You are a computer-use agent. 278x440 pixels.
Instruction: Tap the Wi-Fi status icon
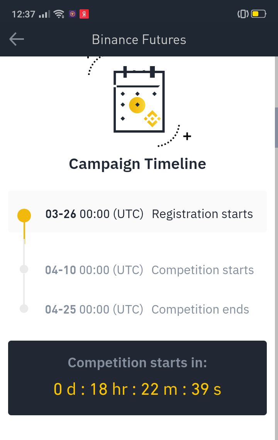[59, 14]
